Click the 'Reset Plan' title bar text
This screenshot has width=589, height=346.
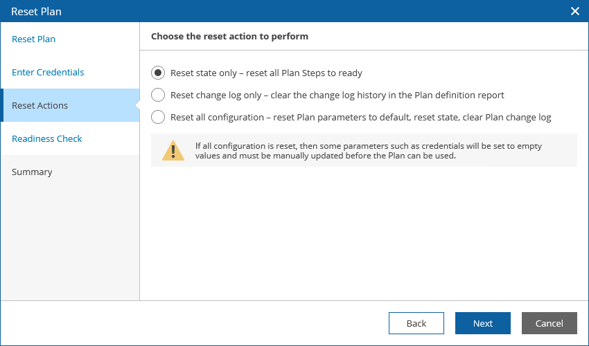click(x=31, y=11)
